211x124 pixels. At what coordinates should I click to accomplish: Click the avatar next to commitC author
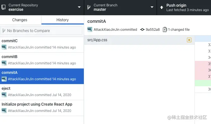pyautogui.click(x=4, y=47)
